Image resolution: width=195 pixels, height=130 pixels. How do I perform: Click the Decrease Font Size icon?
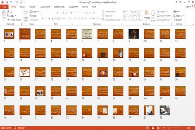67,13
